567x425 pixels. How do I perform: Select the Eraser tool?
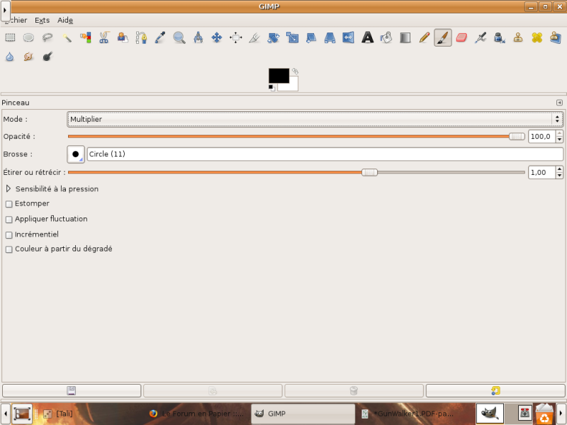(461, 38)
